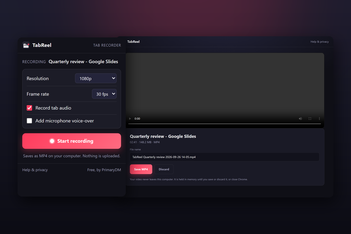Click the 0:00 video timestamp

click(137, 119)
